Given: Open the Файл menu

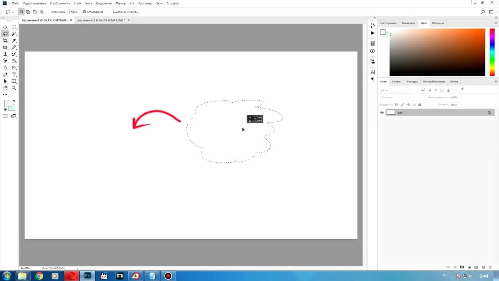Looking at the screenshot, I should [16, 3].
